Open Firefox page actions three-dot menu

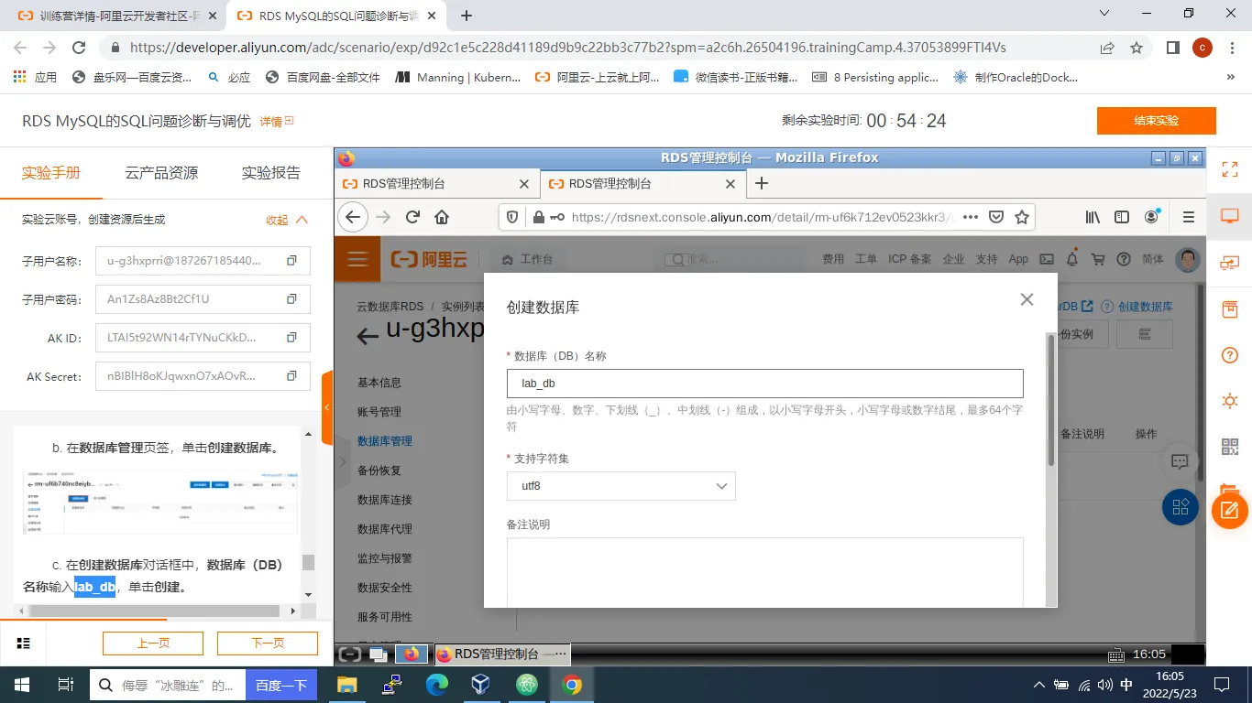[x=970, y=217]
